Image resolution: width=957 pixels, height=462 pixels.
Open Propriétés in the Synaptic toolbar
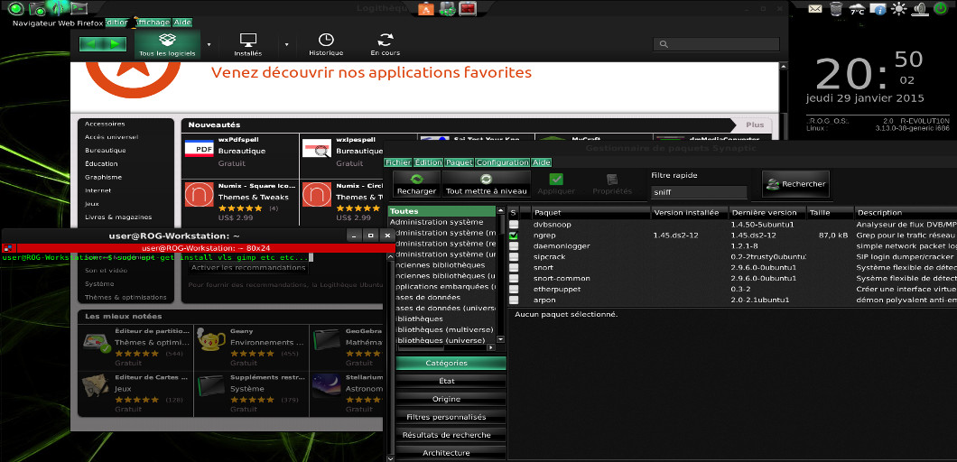pos(612,184)
